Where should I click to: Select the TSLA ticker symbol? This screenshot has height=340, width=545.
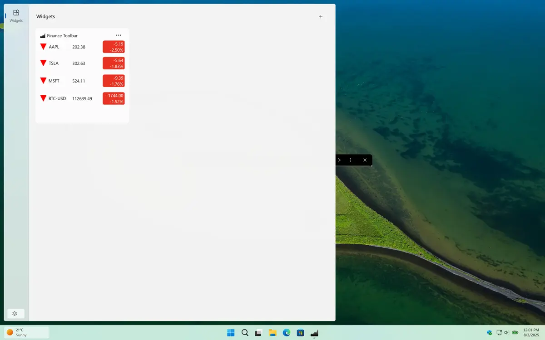[x=54, y=63]
